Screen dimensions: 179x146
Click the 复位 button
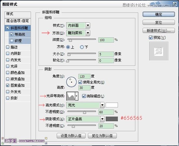pyautogui.click(x=159, y=22)
